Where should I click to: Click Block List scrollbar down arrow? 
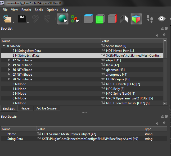(165, 103)
